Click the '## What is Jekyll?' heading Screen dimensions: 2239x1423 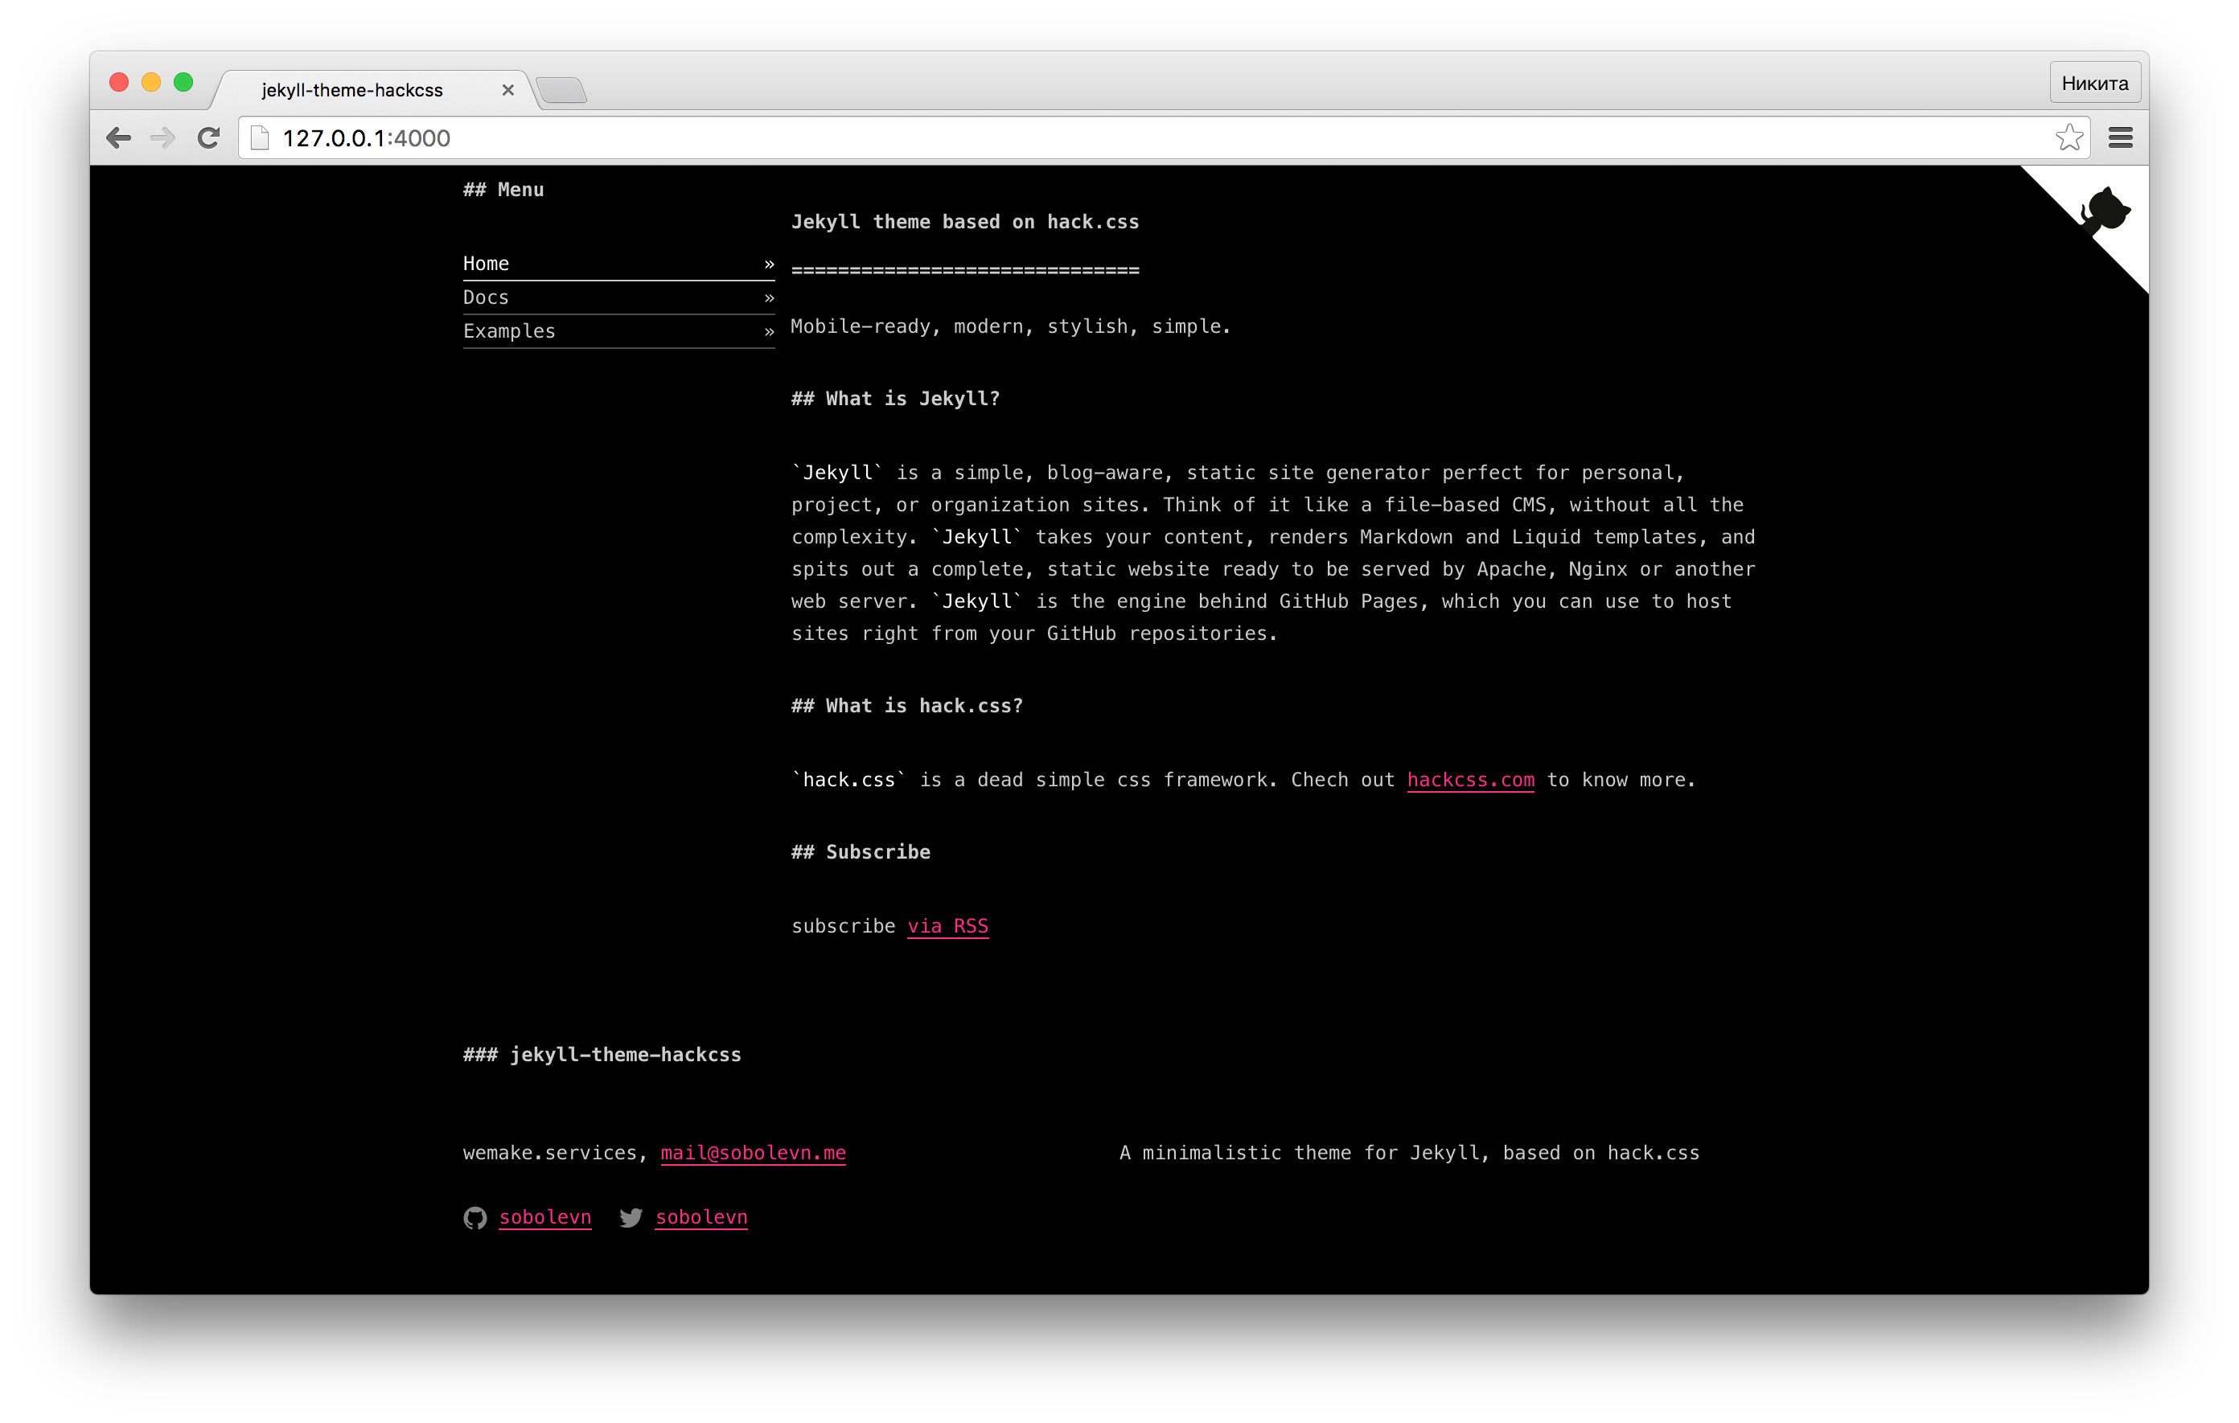895,399
